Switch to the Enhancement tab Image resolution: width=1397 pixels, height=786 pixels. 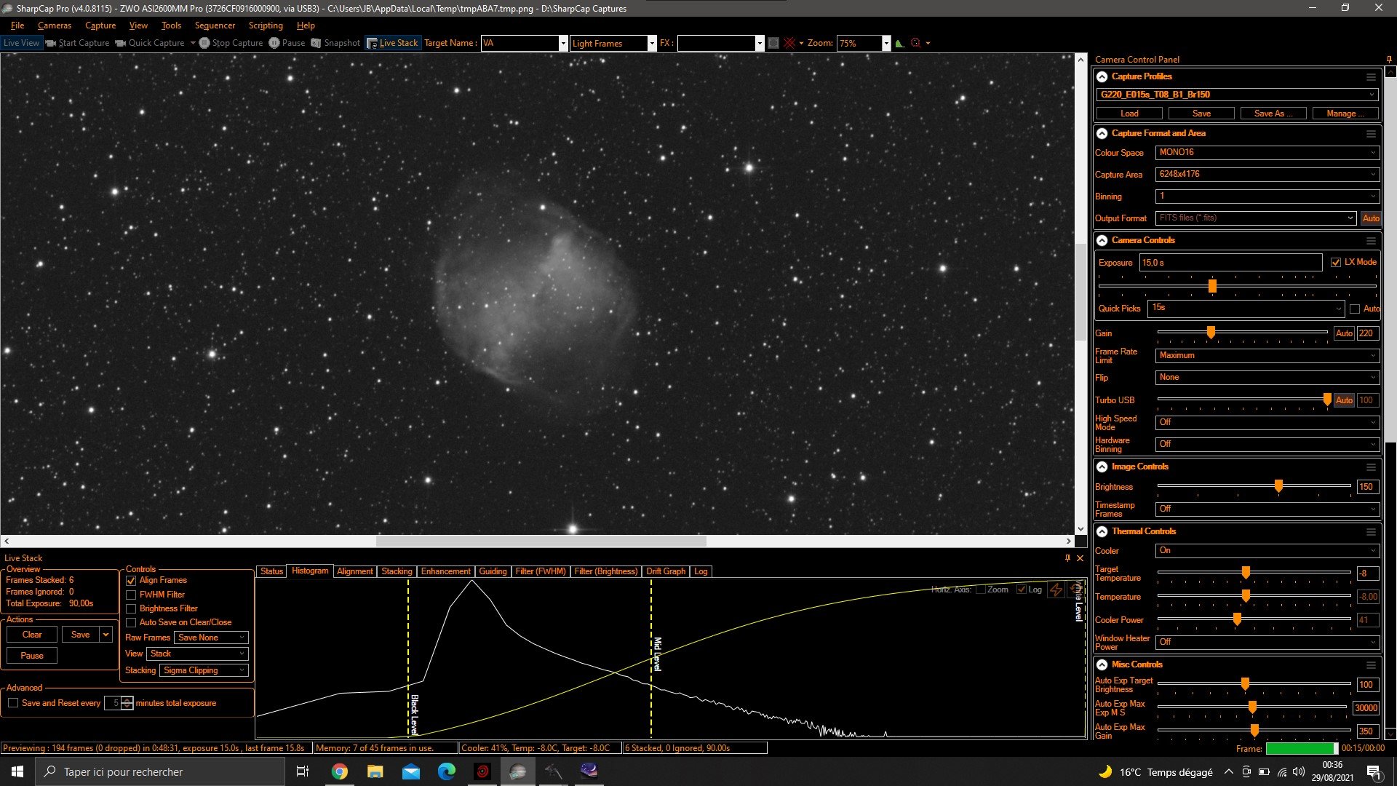coord(446,571)
